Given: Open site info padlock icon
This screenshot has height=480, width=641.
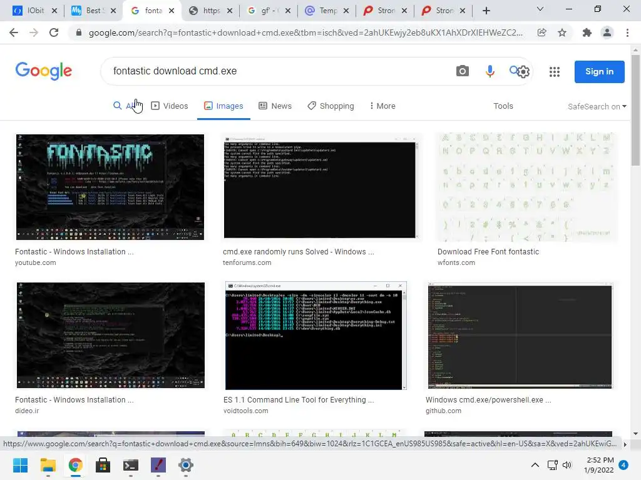Looking at the screenshot, I should 79,32.
